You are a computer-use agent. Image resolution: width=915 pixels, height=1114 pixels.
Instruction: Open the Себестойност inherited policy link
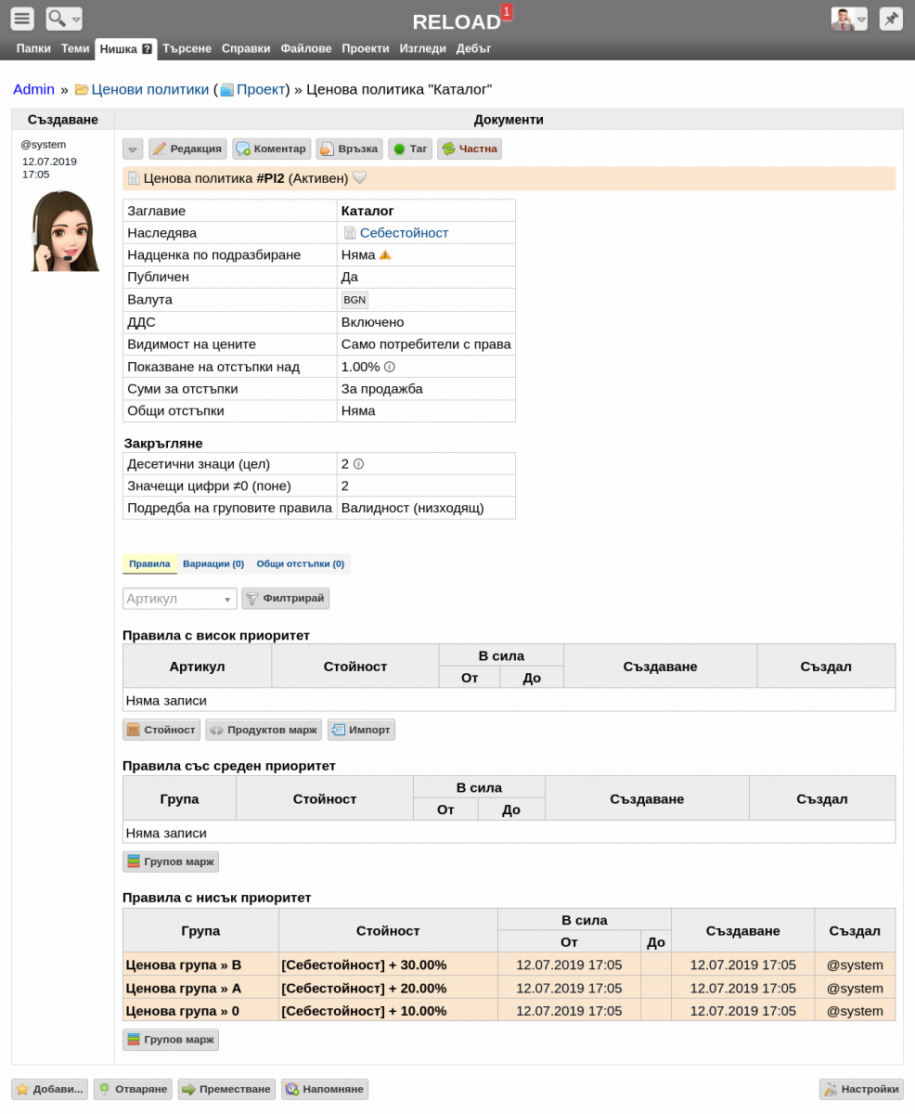pos(404,233)
